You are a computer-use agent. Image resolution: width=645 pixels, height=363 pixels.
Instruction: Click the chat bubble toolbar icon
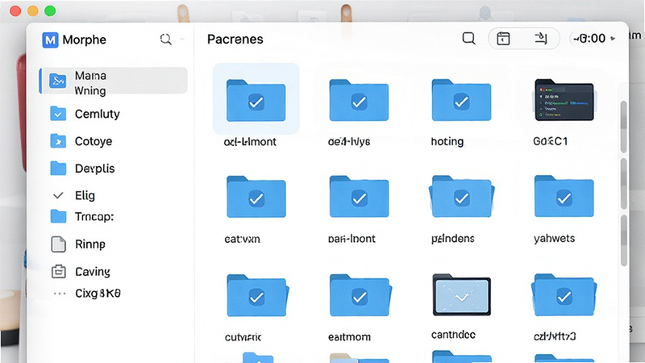(468, 39)
